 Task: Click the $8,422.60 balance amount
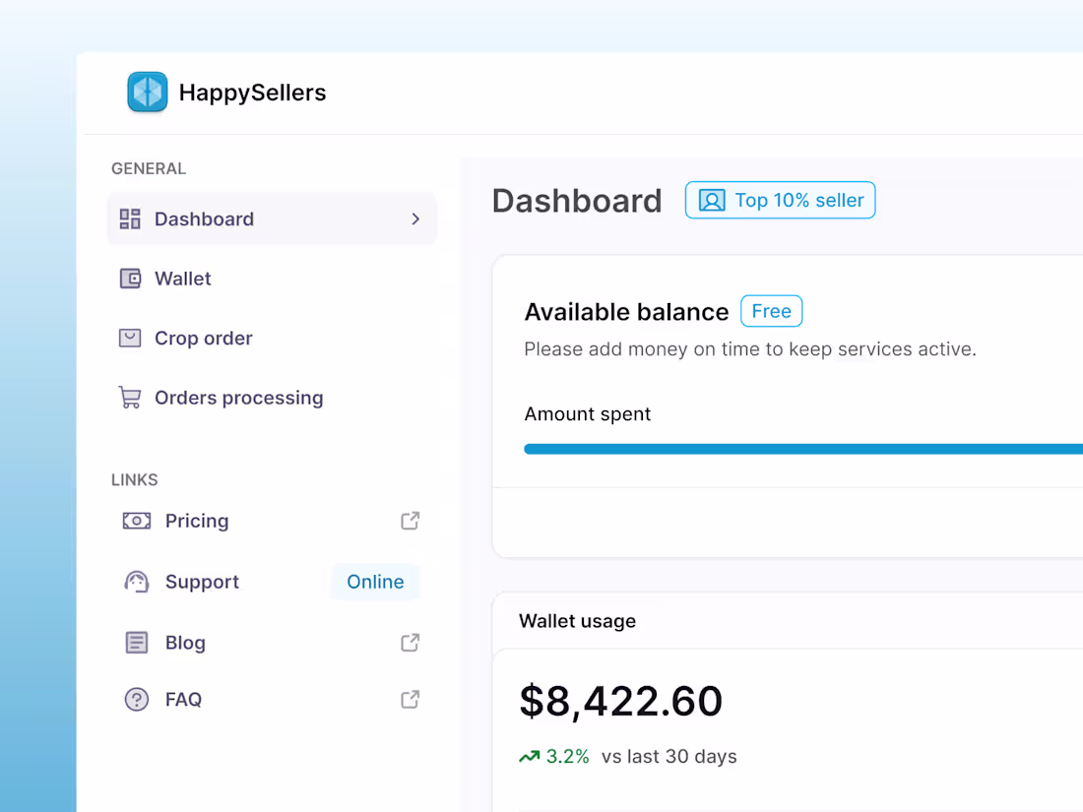pyautogui.click(x=621, y=701)
